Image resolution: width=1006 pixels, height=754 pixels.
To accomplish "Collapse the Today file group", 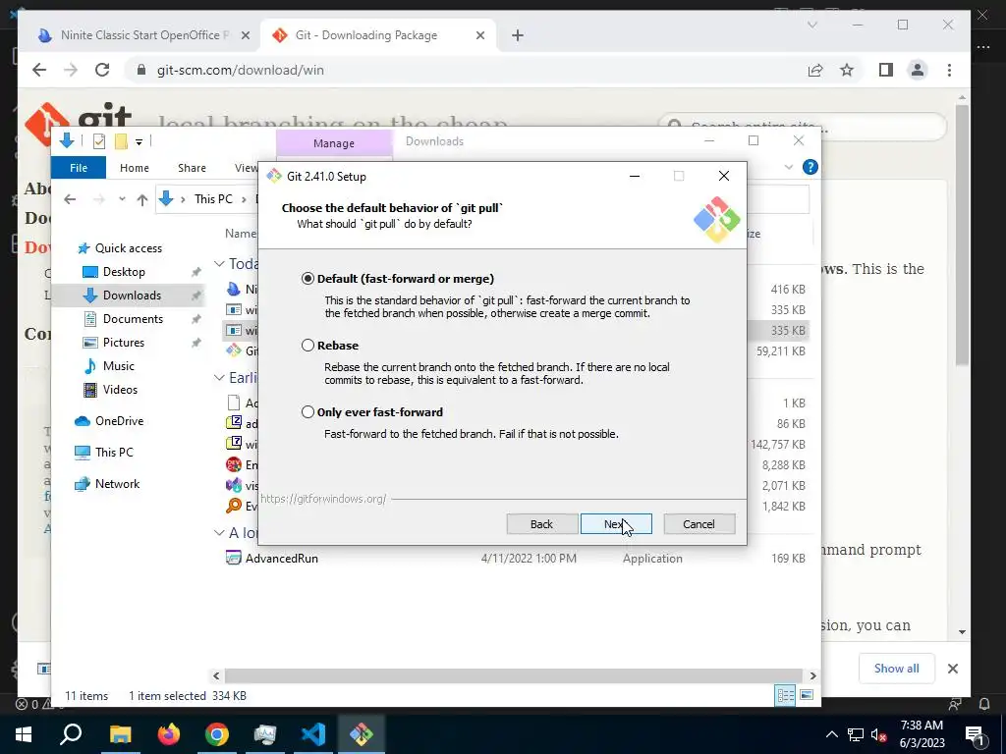I will point(219,264).
